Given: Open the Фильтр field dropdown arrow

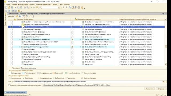Looking at the screenshot, I should coord(164,82).
